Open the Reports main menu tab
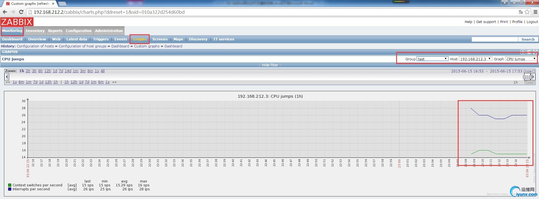The width and height of the screenshot is (539, 199). (x=55, y=31)
